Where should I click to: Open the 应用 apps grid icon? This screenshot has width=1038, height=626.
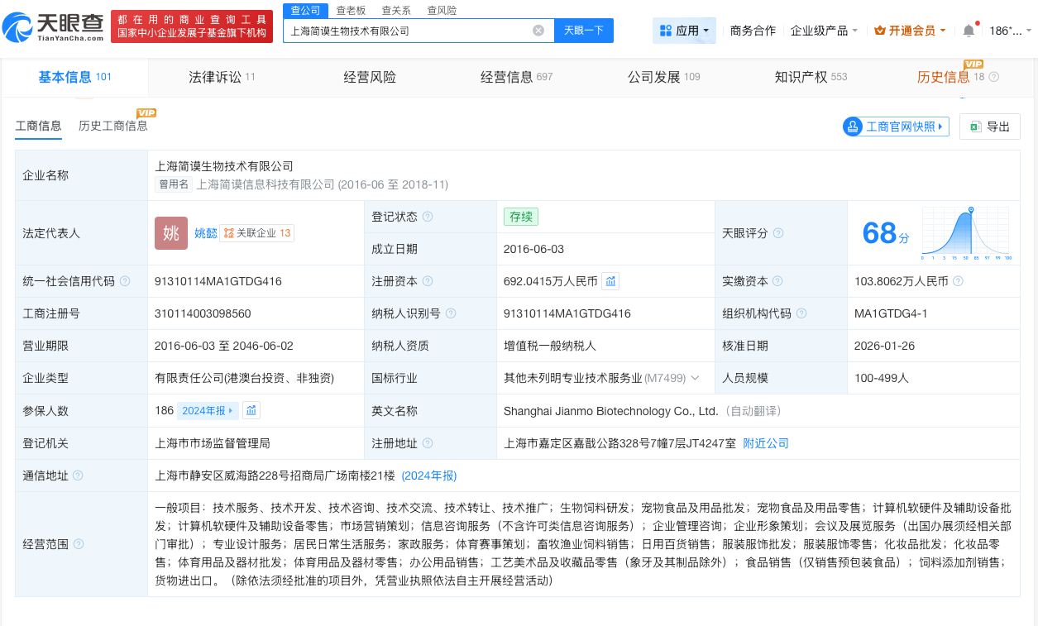pyautogui.click(x=665, y=31)
